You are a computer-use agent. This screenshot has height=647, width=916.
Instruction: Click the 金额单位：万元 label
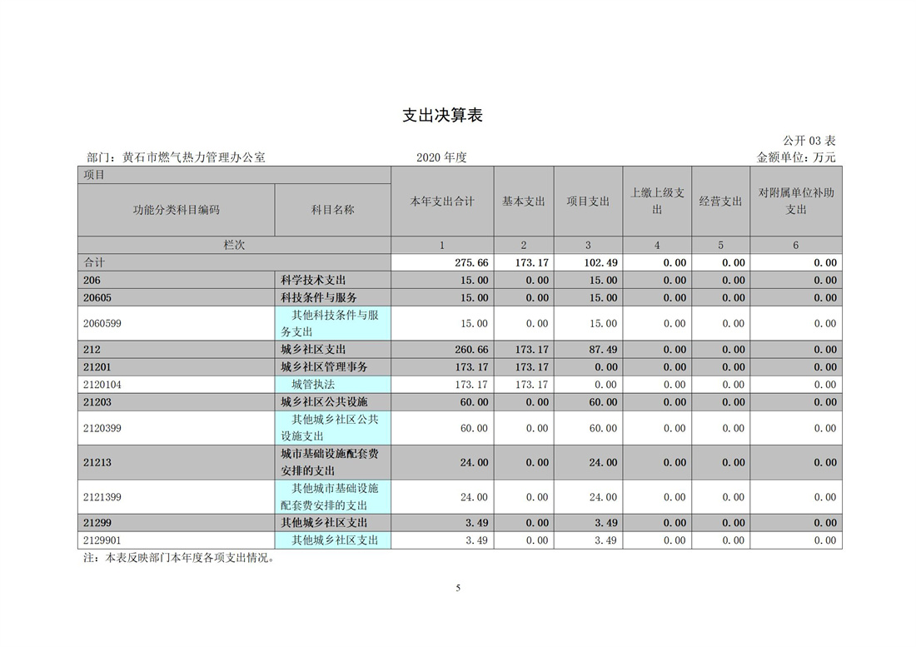click(796, 157)
